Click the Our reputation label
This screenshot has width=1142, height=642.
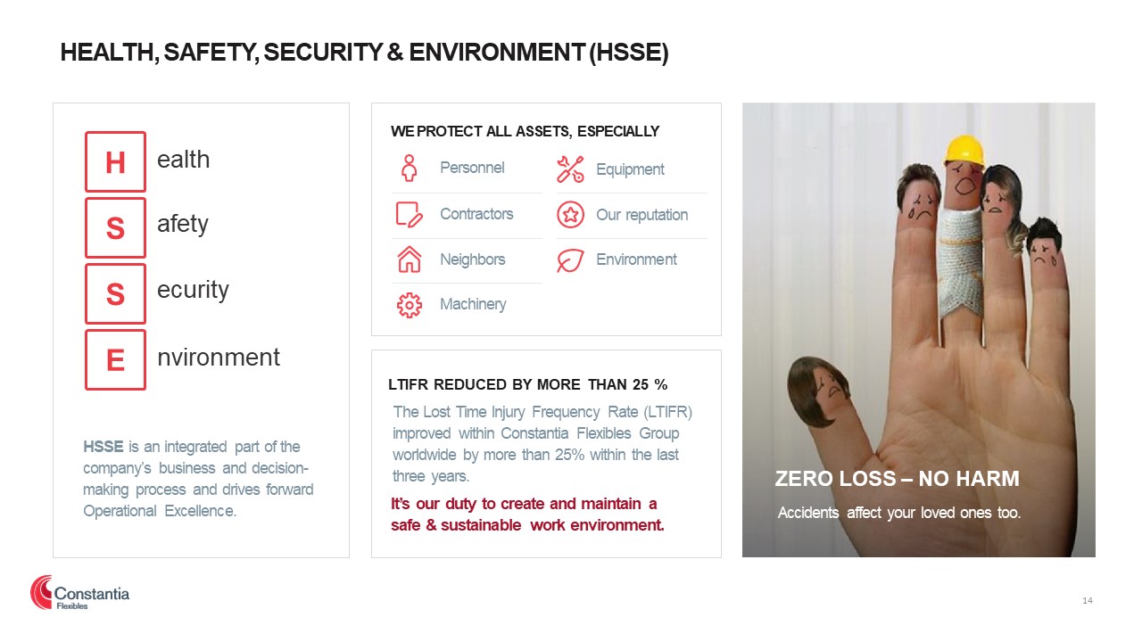[642, 215]
